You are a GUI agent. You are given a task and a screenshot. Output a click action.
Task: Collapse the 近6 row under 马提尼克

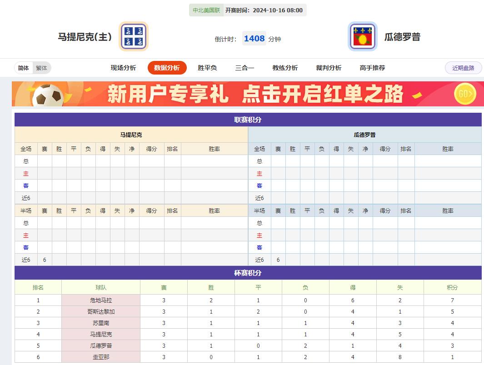tap(26, 198)
